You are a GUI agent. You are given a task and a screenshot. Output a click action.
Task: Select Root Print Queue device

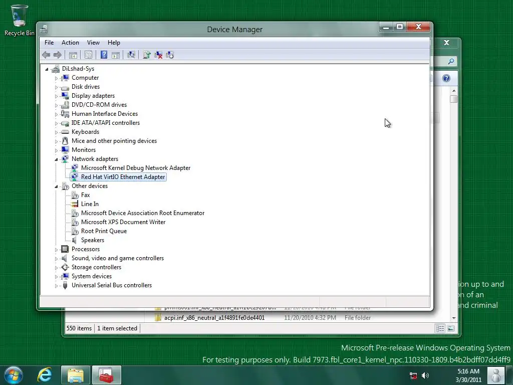click(x=104, y=231)
